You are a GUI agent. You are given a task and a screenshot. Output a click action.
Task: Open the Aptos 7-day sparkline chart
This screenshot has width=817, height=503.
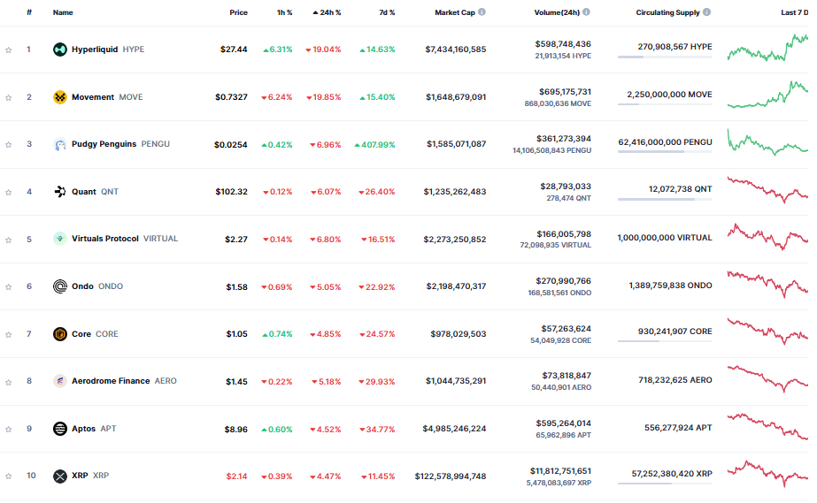(767, 427)
